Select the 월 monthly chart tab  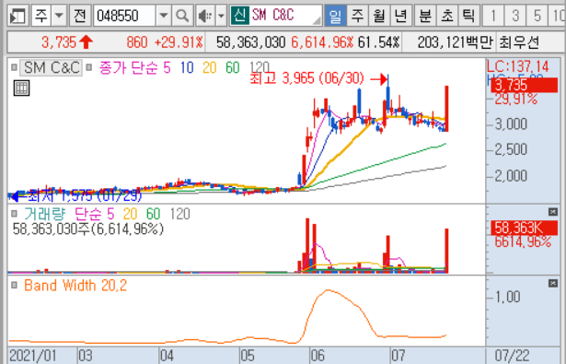(379, 16)
